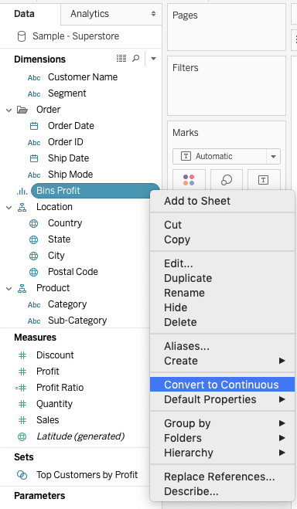This screenshot has width=297, height=509.
Task: Click the globe icon beside Latitude (generated)
Action: click(x=22, y=436)
